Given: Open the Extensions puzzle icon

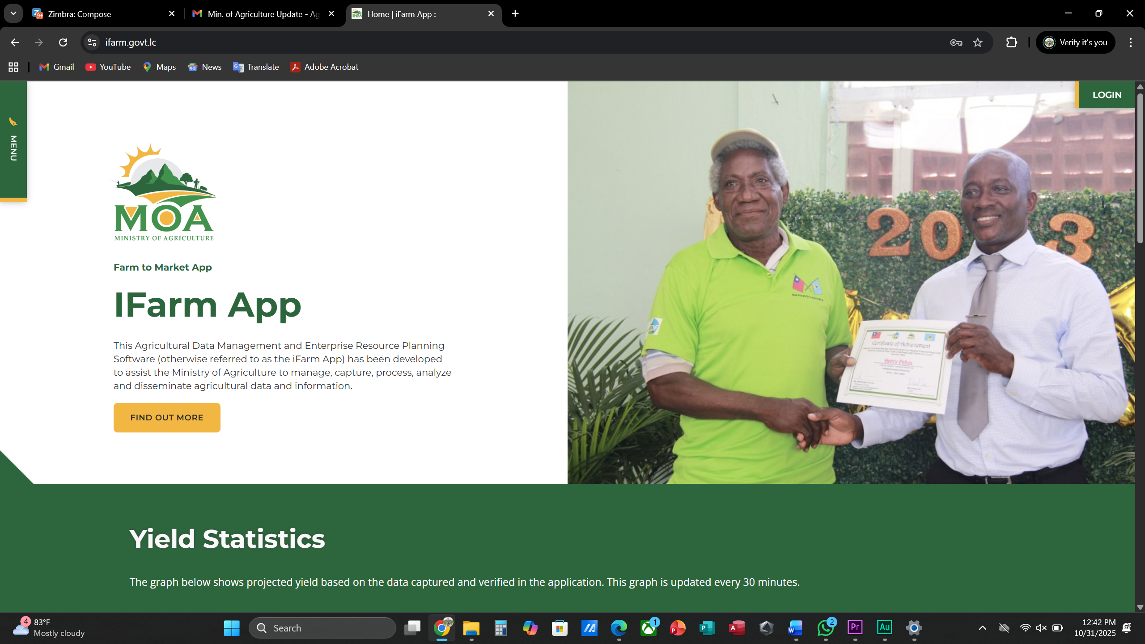Looking at the screenshot, I should pos(1011,42).
